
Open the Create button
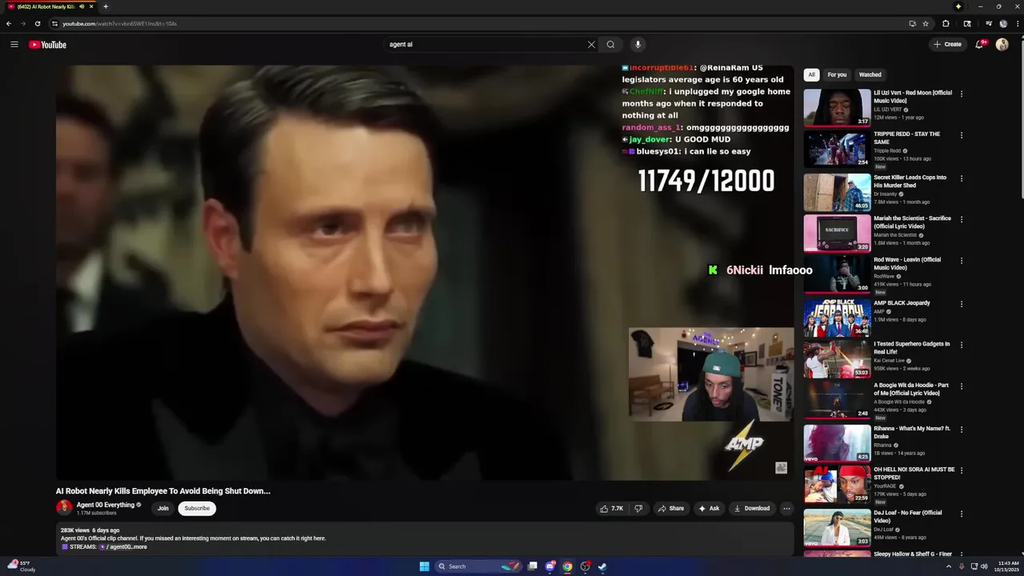(x=947, y=45)
